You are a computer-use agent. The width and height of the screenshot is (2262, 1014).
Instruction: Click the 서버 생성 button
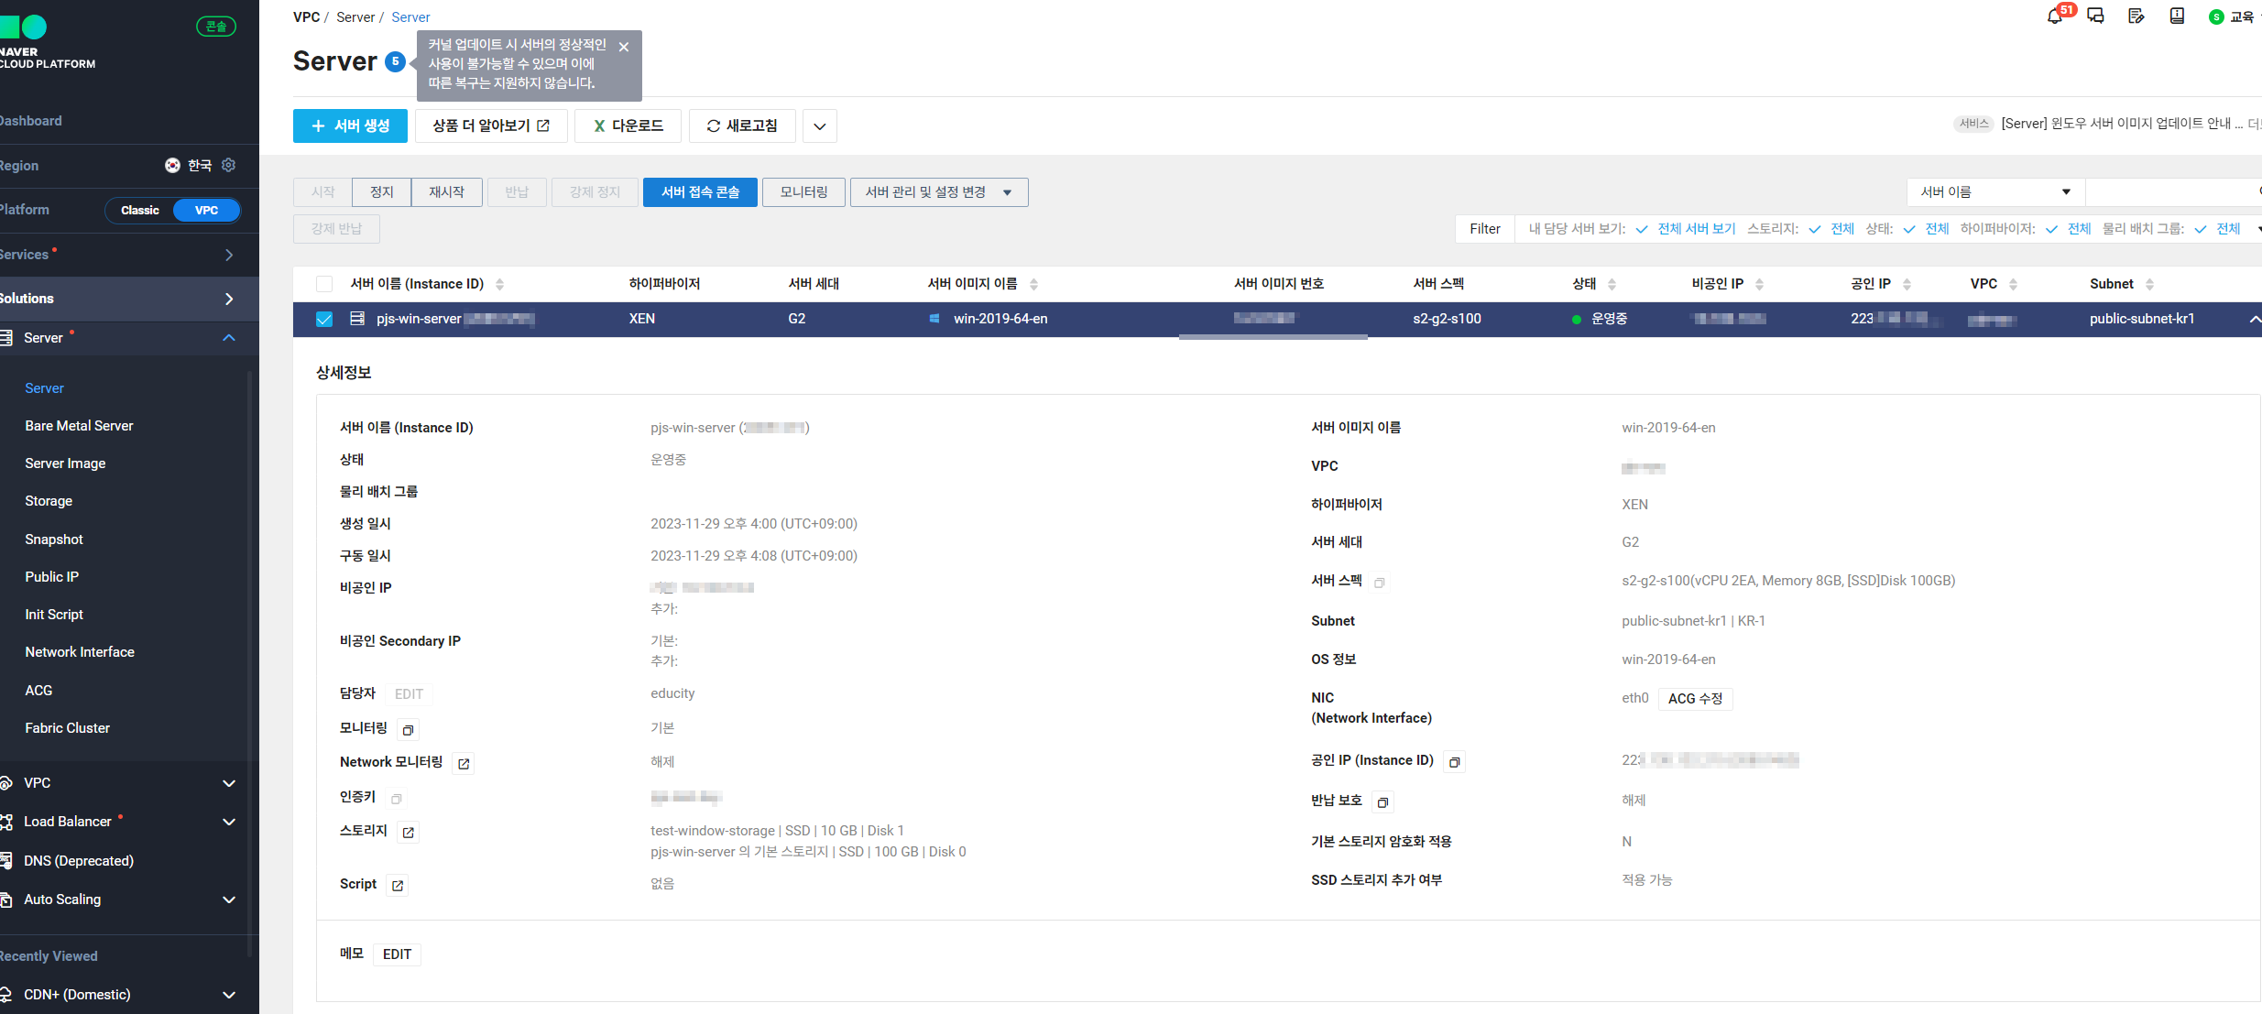click(350, 125)
